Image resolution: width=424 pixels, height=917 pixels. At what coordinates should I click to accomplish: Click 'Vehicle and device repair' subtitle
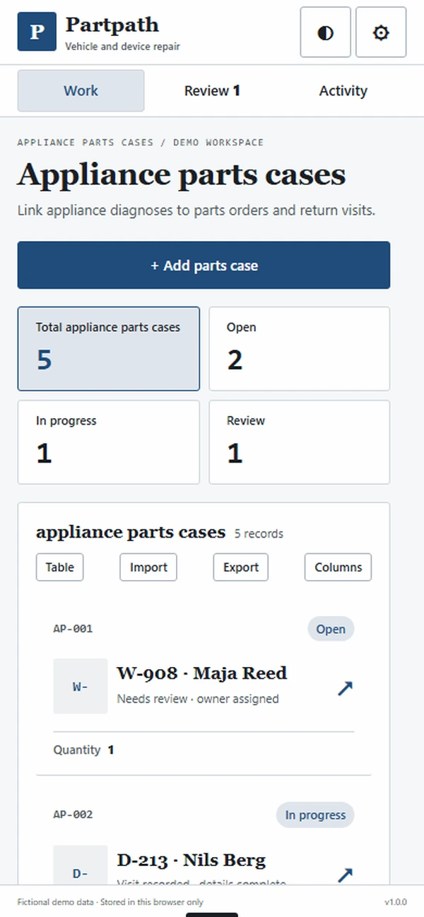tap(122, 47)
